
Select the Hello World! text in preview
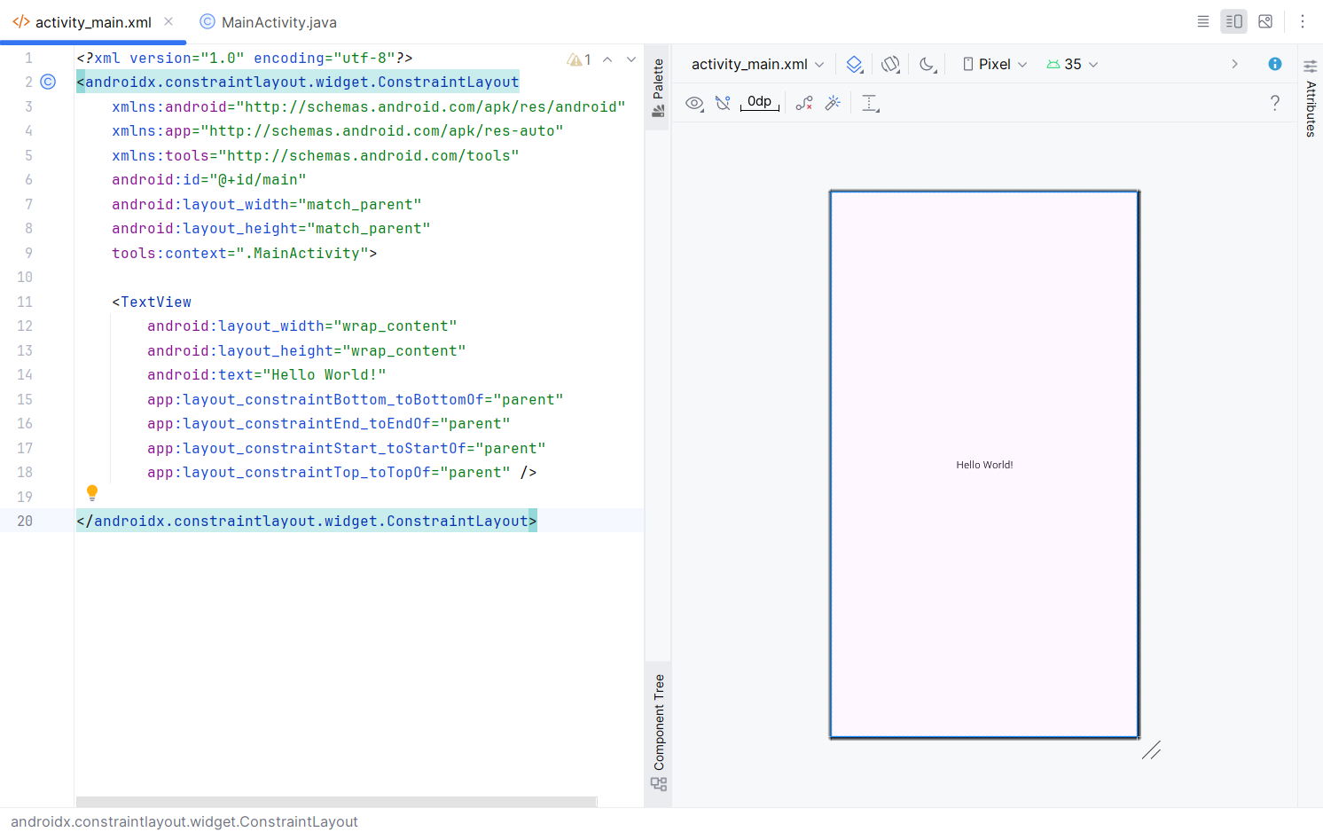[x=984, y=465]
